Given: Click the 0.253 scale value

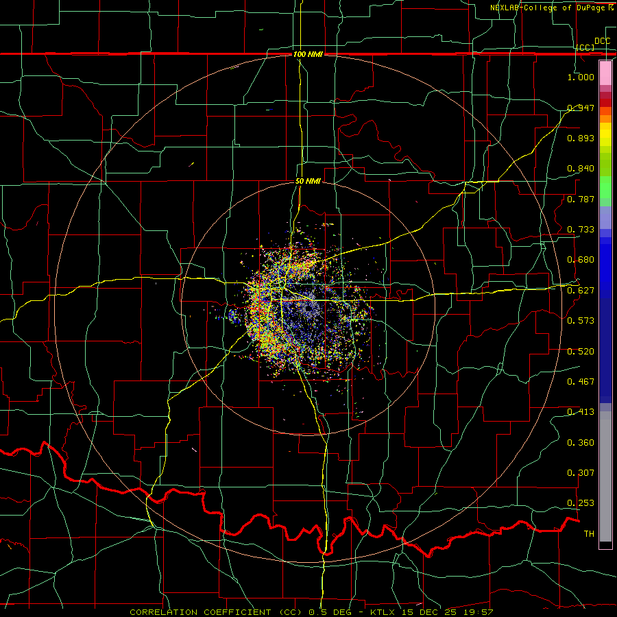Looking at the screenshot, I should click(x=581, y=503).
